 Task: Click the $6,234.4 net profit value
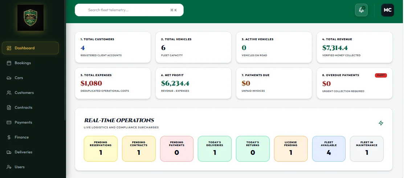tap(175, 83)
